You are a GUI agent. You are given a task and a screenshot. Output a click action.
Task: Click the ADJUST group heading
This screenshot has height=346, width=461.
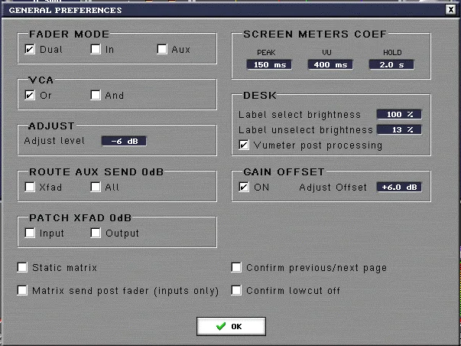tap(51, 126)
